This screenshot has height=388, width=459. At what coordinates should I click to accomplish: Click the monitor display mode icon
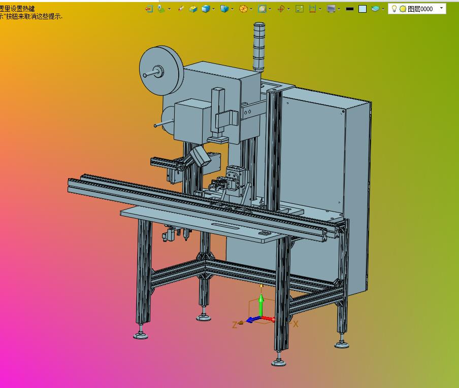331,9
